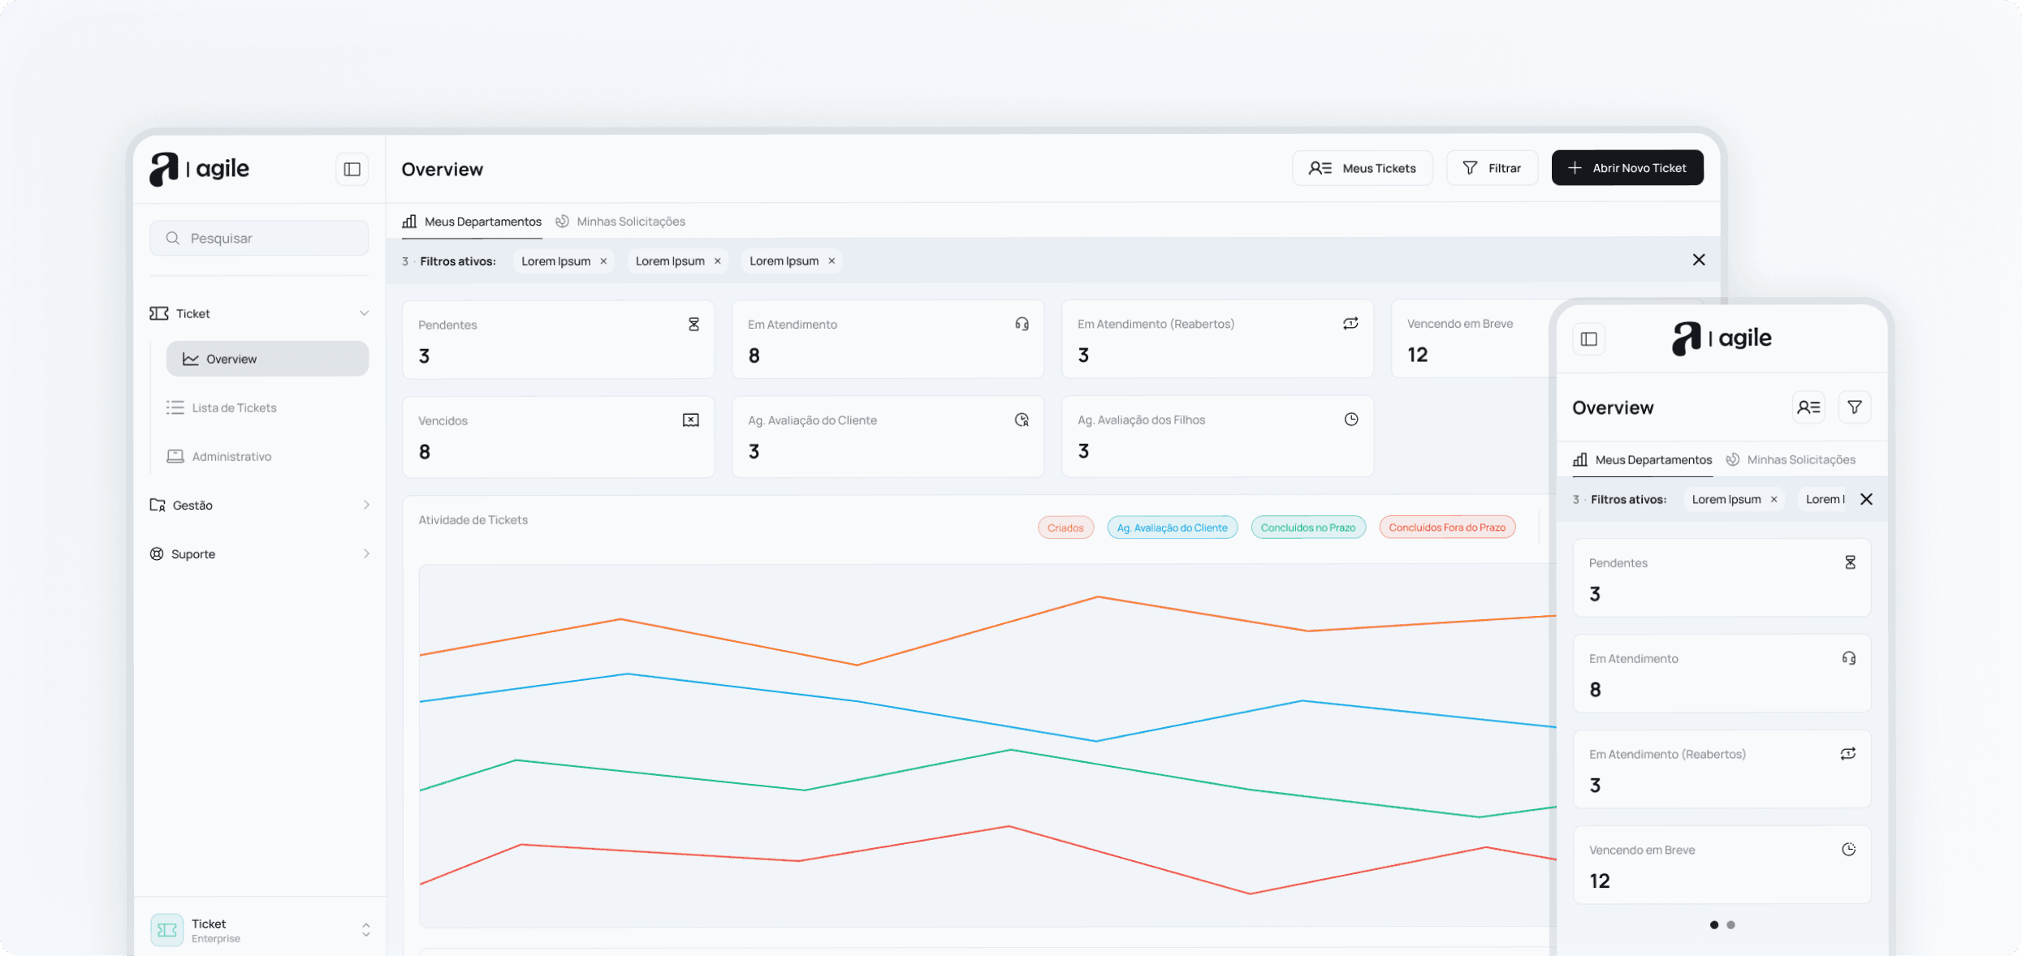2022x956 pixels.
Task: Click the search magnifier icon
Action: [172, 238]
